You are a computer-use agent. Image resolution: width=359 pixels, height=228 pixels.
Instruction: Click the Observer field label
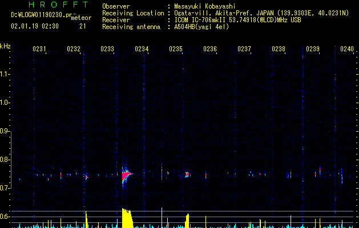tap(116, 6)
